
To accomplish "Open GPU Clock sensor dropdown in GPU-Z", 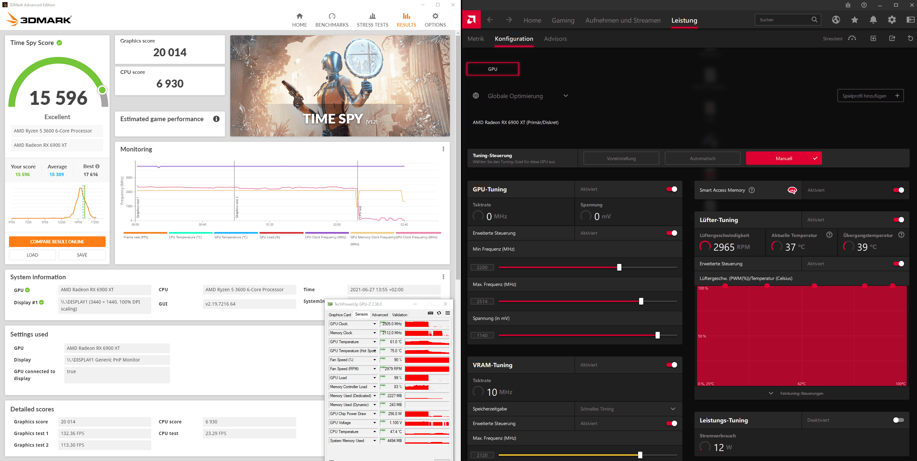I will point(375,324).
